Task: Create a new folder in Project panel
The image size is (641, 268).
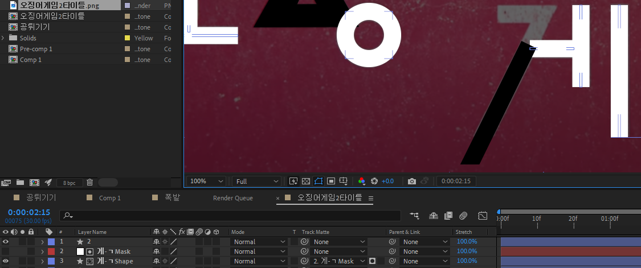Action: [20, 182]
